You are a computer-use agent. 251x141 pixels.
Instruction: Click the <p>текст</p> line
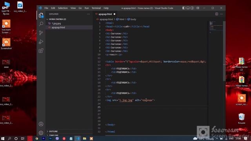point(114,54)
